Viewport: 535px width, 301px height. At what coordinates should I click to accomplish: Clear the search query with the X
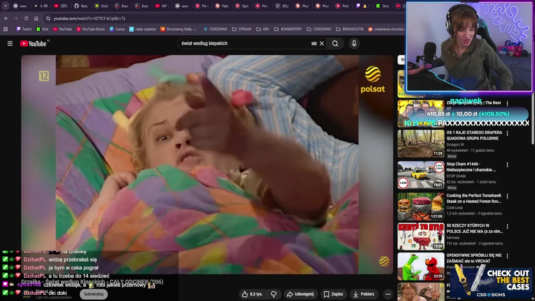tap(322, 43)
